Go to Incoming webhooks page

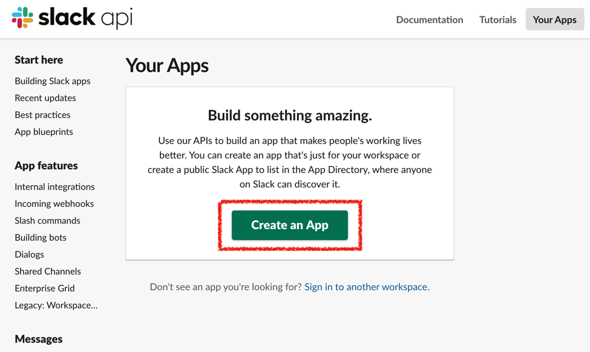pyautogui.click(x=54, y=203)
